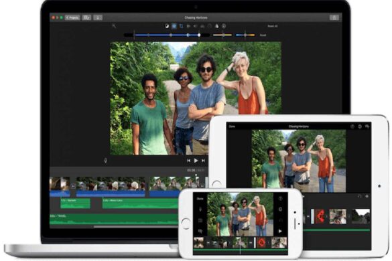Go back to Projects in MacBook iMovie

(72, 17)
